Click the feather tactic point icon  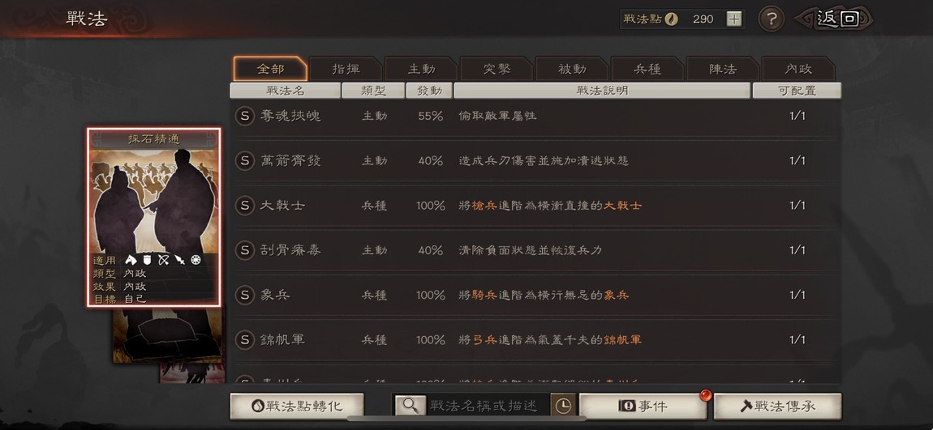671,19
